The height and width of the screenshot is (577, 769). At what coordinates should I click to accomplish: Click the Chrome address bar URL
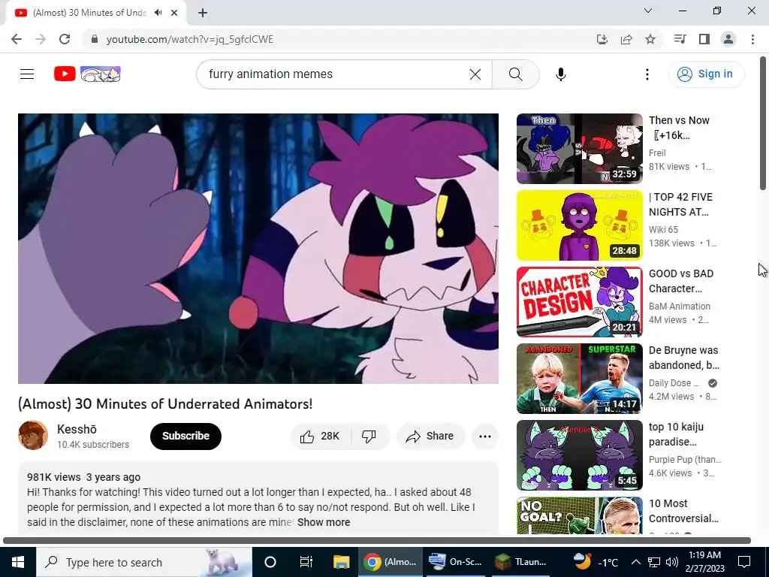[190, 39]
